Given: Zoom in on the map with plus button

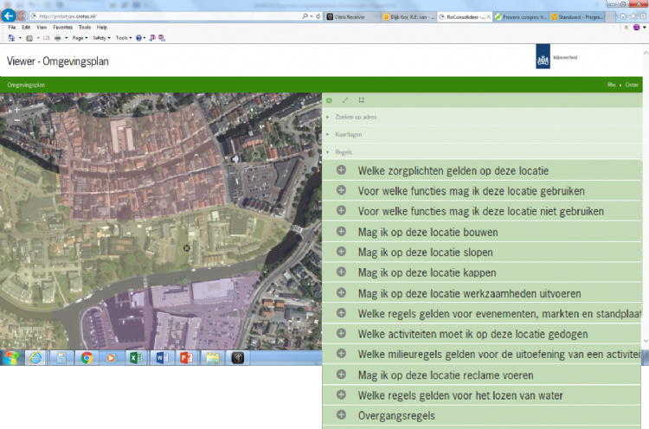Looking at the screenshot, I should pyautogui.click(x=16, y=110).
